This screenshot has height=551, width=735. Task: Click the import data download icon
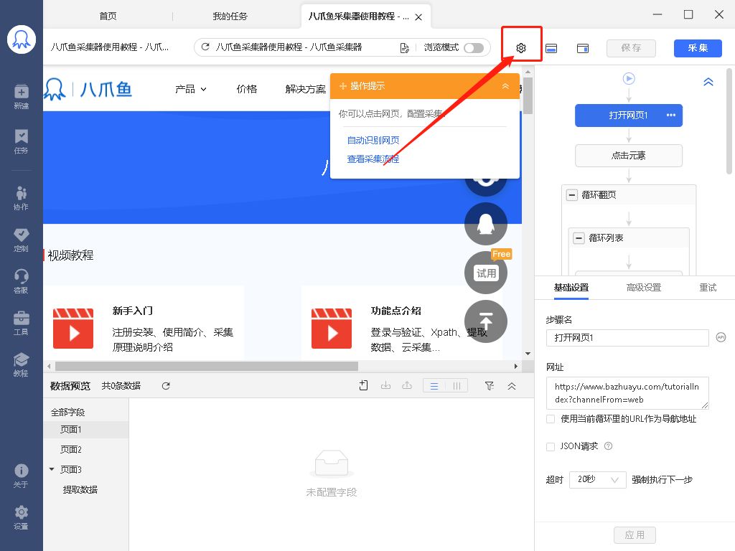tap(385, 385)
